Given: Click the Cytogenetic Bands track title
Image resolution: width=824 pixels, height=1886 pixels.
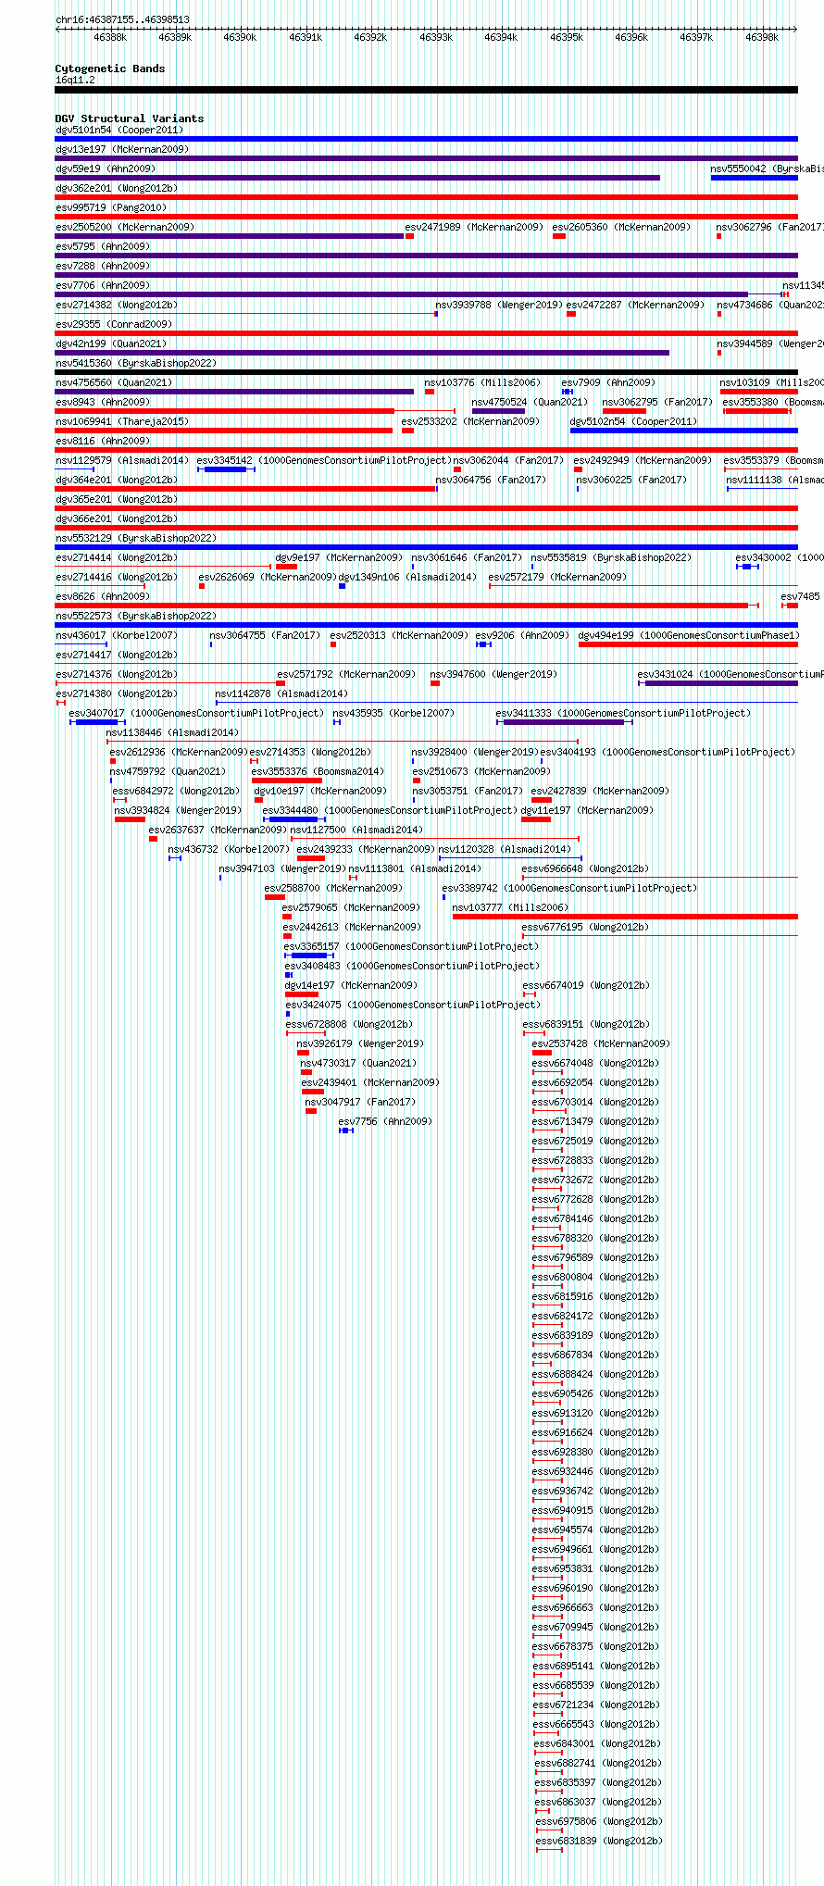Looking at the screenshot, I should coord(109,69).
